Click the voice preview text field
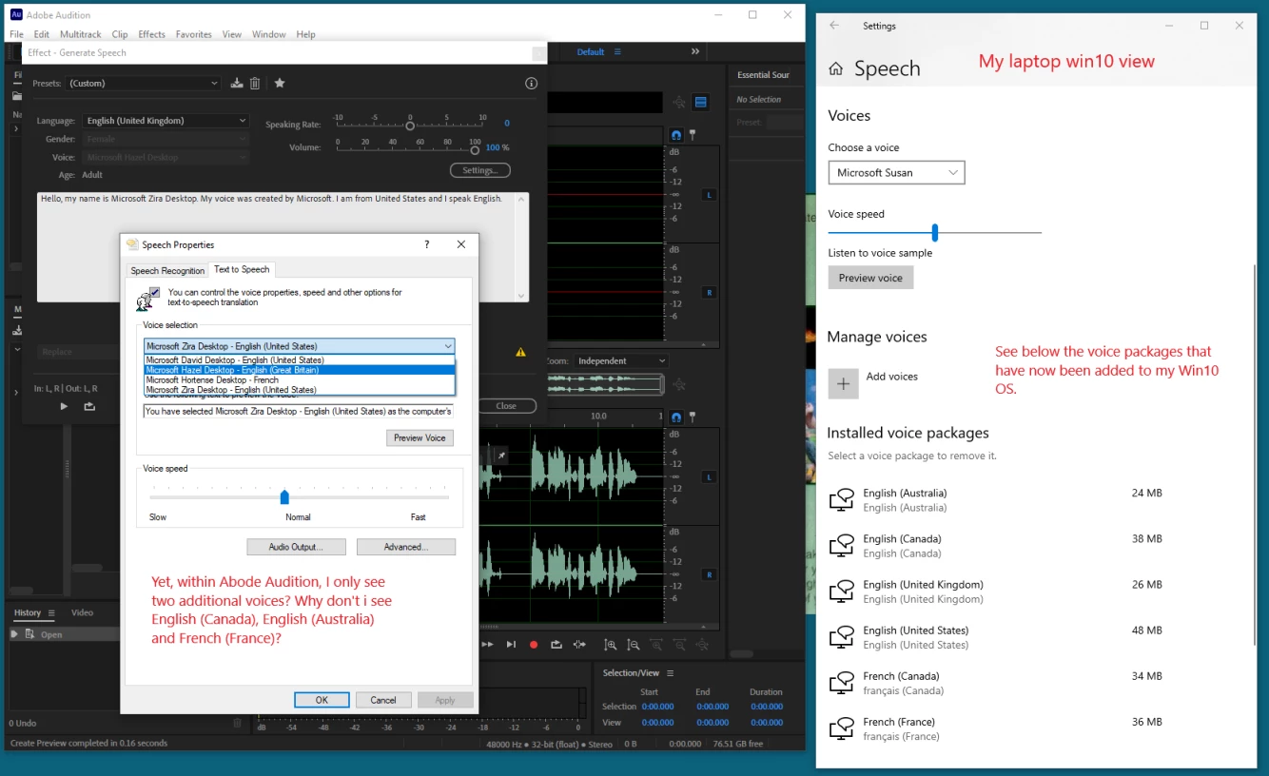The width and height of the screenshot is (1269, 776). [x=299, y=411]
